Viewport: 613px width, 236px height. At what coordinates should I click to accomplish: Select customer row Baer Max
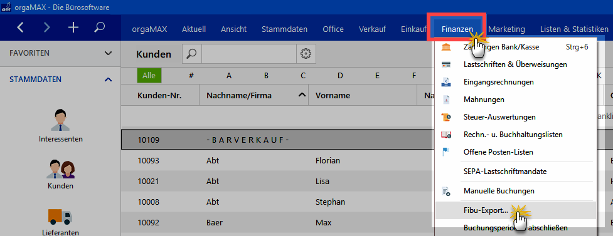click(x=277, y=223)
